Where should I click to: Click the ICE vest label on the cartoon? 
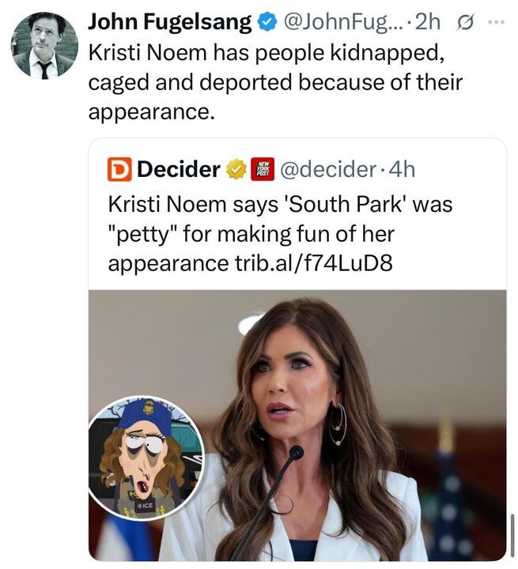145,505
